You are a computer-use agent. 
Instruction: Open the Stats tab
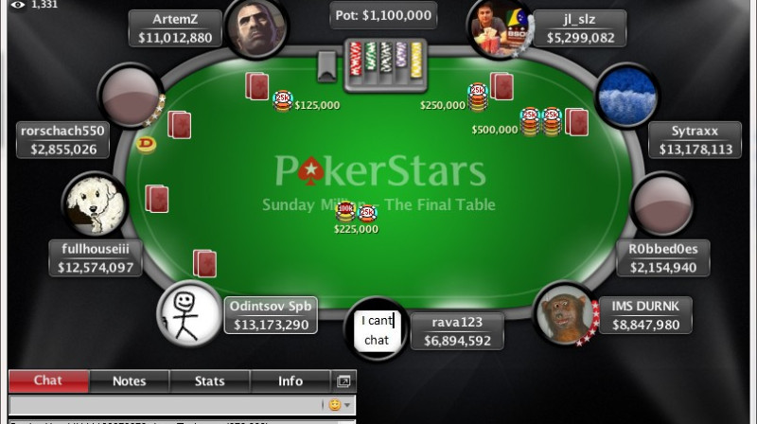point(209,381)
